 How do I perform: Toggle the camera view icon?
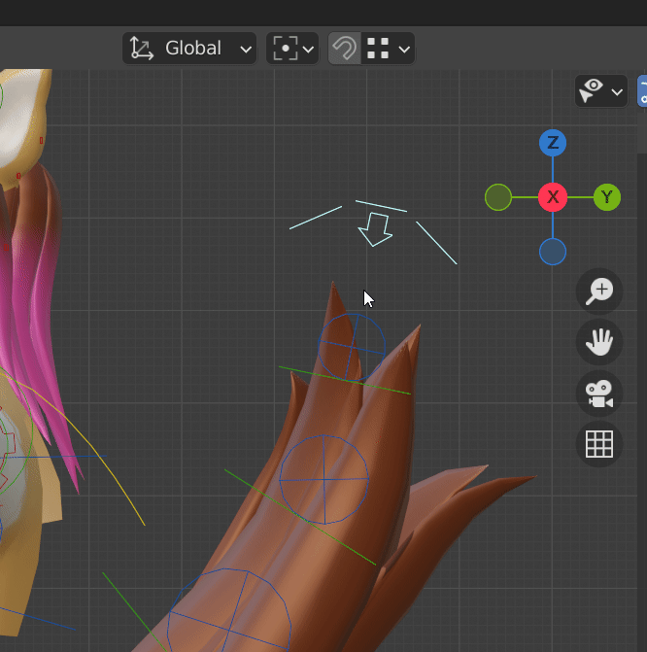[599, 394]
